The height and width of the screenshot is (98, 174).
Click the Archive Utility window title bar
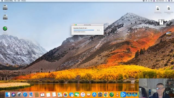click(88, 25)
